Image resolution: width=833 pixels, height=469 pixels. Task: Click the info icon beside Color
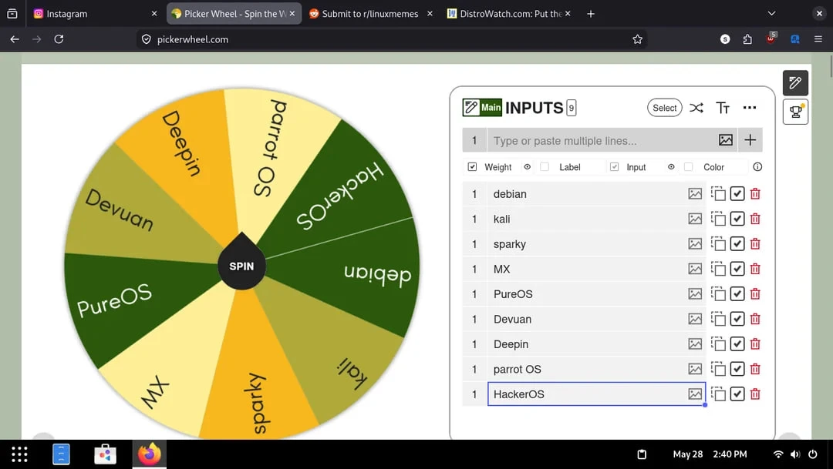(757, 166)
